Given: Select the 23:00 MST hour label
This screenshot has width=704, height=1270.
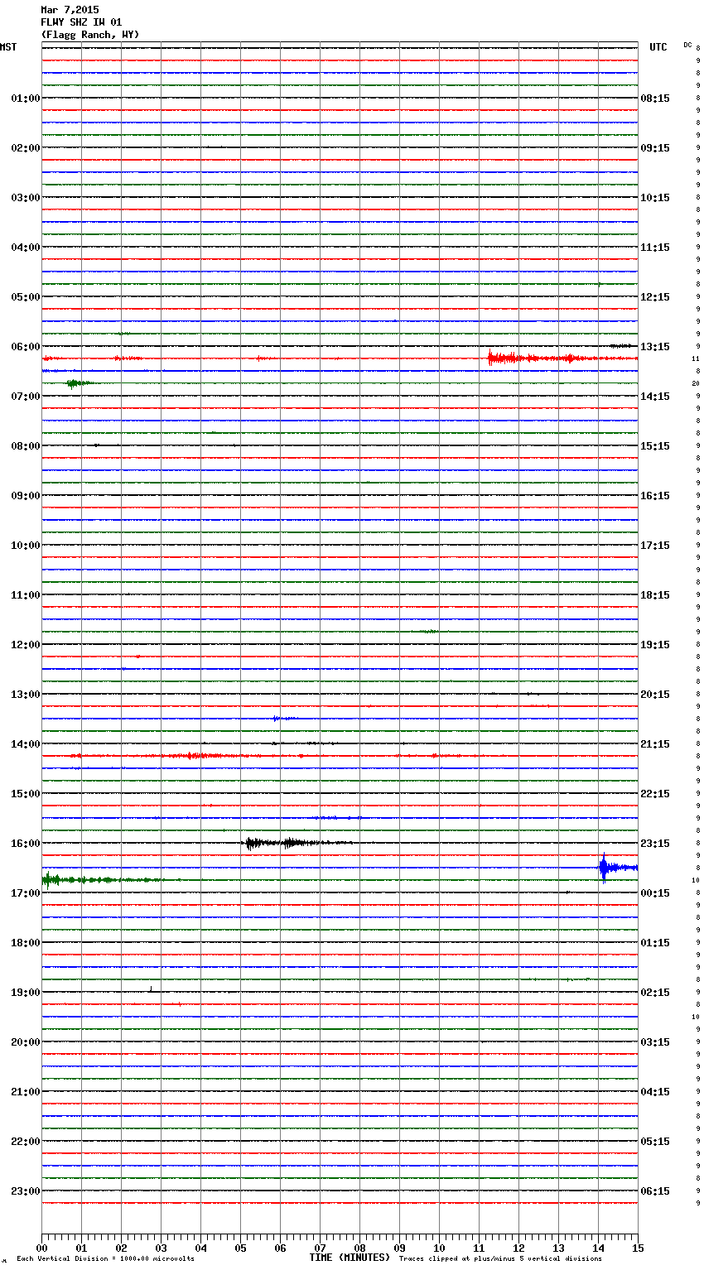Looking at the screenshot, I should 26,1191.
